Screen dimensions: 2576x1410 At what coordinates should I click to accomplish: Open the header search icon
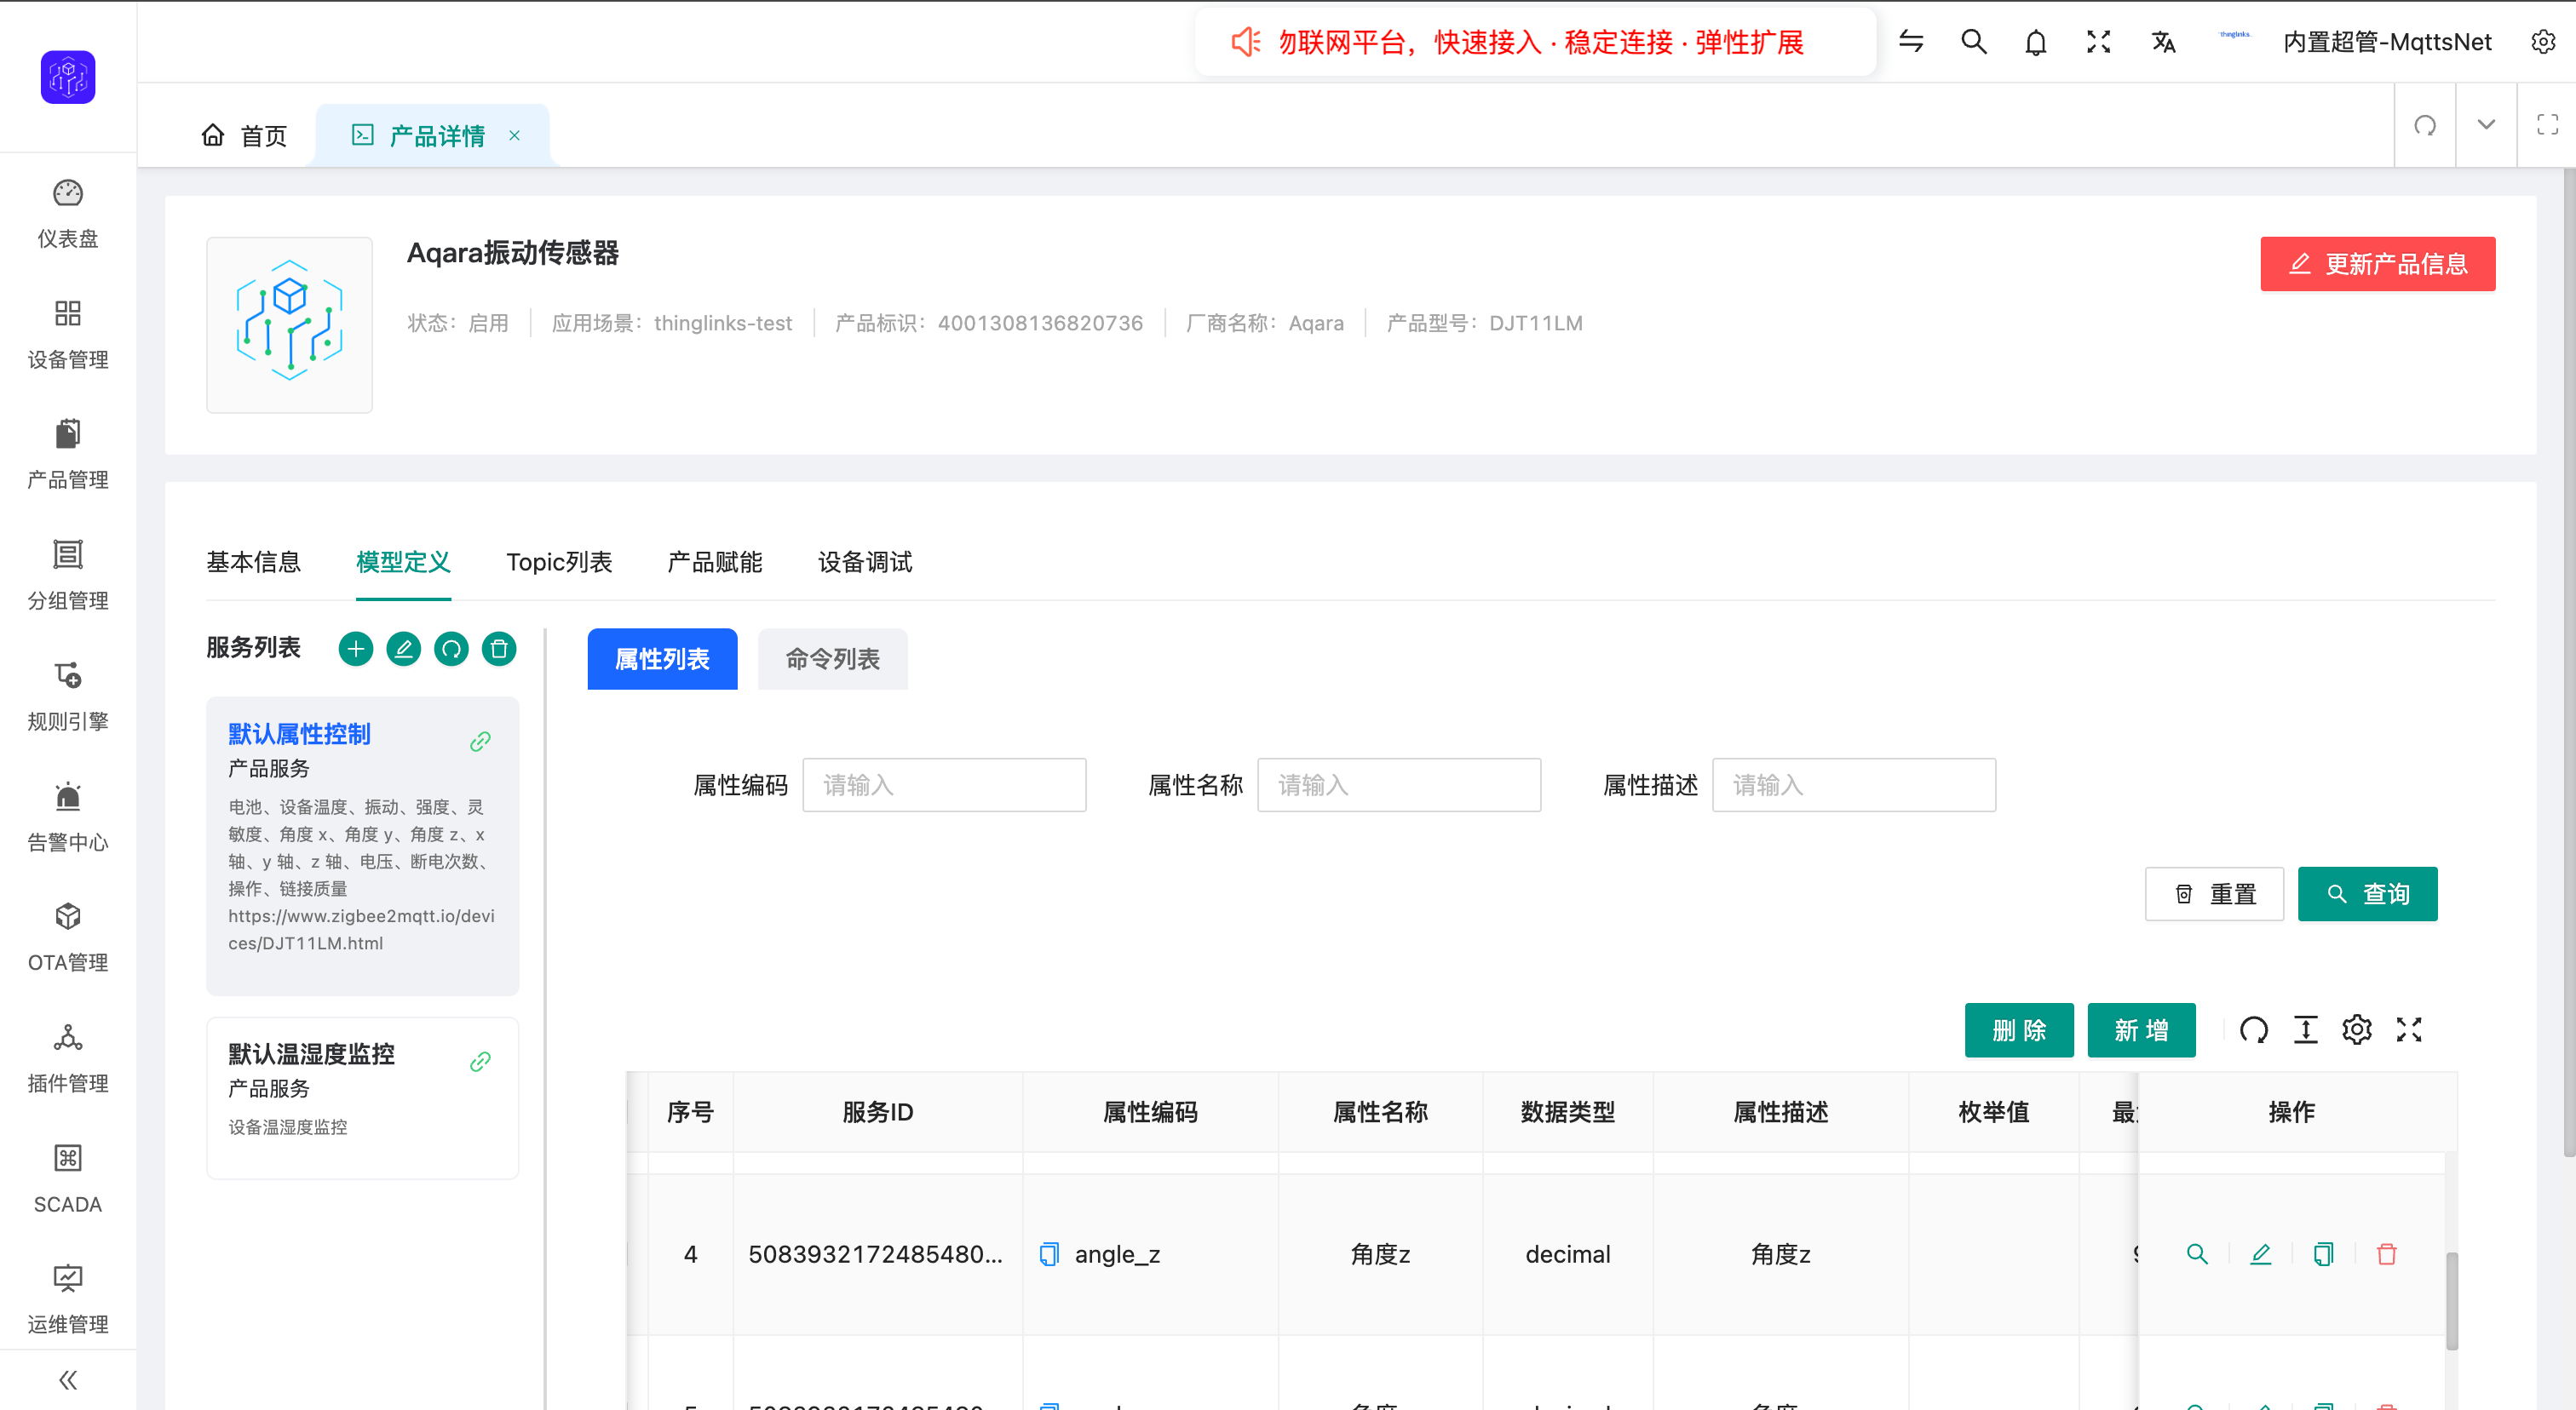[x=1974, y=42]
